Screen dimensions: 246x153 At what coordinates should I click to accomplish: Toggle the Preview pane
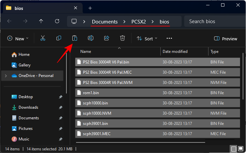click(226, 39)
